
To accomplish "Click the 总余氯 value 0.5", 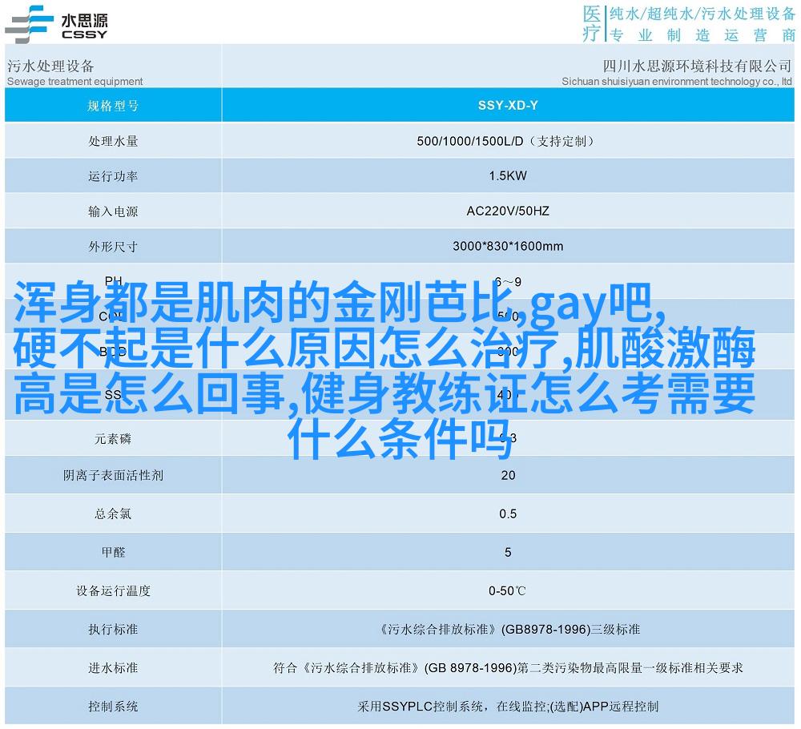I will [x=508, y=514].
